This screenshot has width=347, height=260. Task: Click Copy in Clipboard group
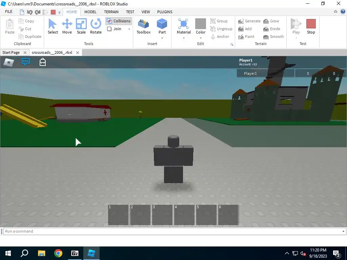[x=26, y=21]
